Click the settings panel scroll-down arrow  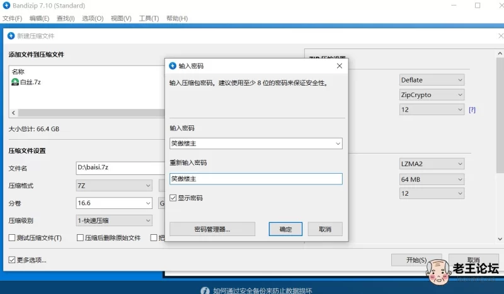coord(500,239)
